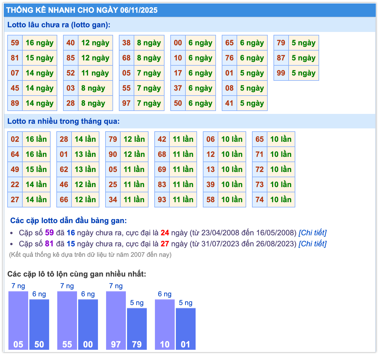Image resolution: width=379 pixels, height=355 pixels.
Task: Click the purple number 59 in the gan list
Action: click(x=49, y=233)
